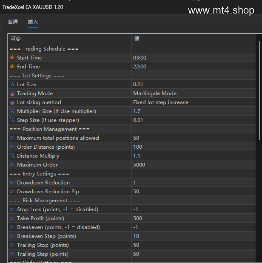Select the Distance Multiply label
Viewport: 262px width, 263px height.
[38, 156]
